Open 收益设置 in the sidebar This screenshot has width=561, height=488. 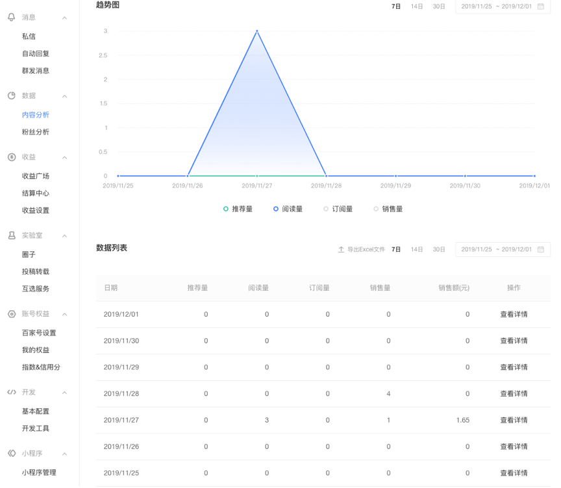[36, 210]
